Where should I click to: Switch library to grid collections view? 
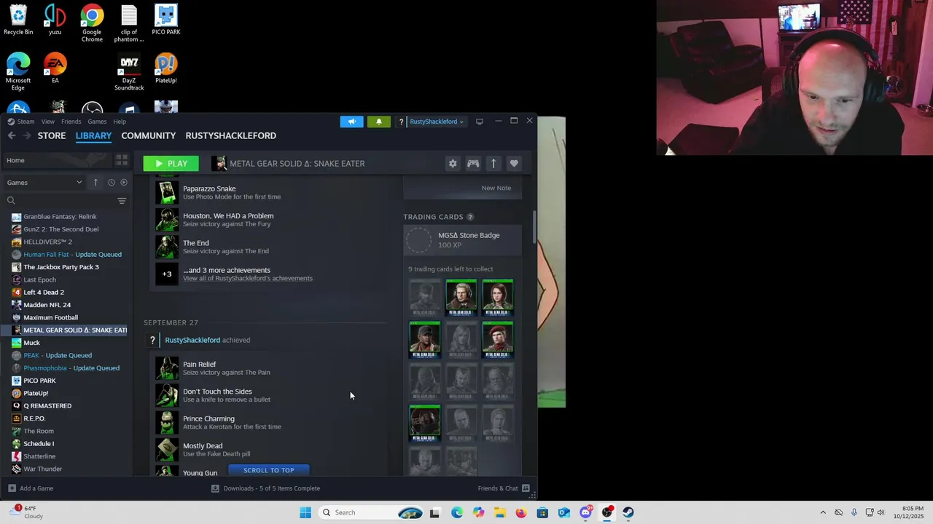122,160
